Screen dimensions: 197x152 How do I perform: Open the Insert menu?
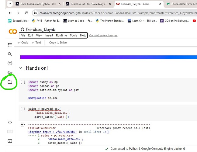click(x=49, y=35)
